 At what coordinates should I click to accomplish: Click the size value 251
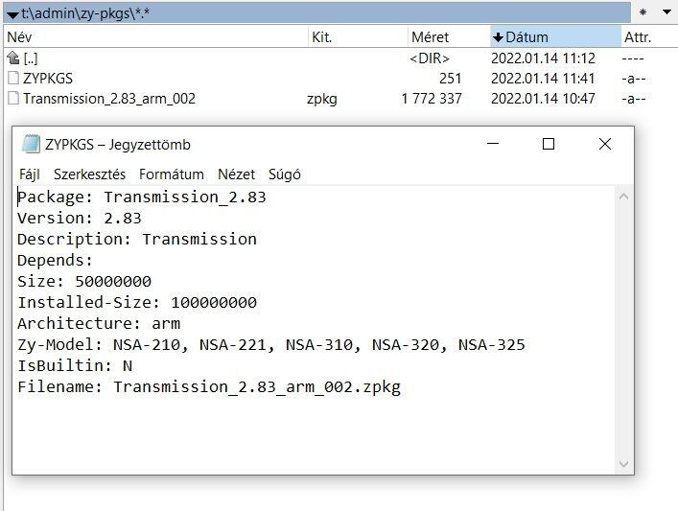coord(451,79)
